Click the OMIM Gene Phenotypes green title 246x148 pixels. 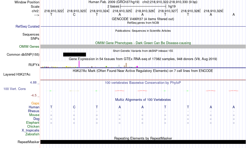pyautogui.click(x=143, y=43)
